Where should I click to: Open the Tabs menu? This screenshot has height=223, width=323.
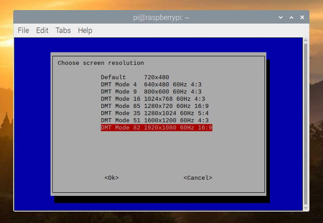tap(63, 30)
